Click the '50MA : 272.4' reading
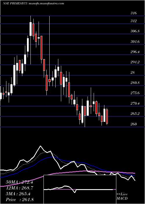Image resolution: width=145 pixels, height=204 pixels. pos(19,182)
